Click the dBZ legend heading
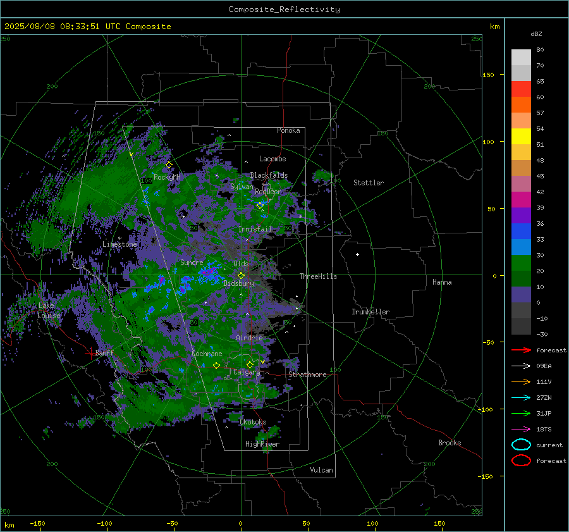This screenshot has width=569, height=532. point(536,34)
